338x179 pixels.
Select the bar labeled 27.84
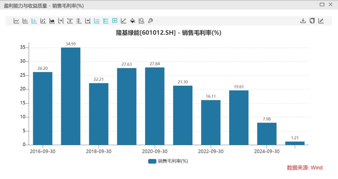[x=155, y=106]
